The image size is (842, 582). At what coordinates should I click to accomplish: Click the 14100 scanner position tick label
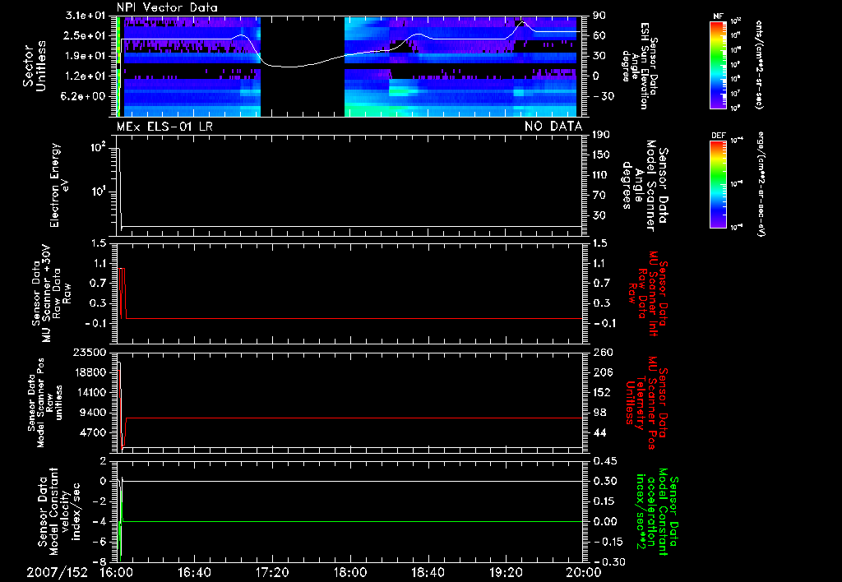point(90,392)
